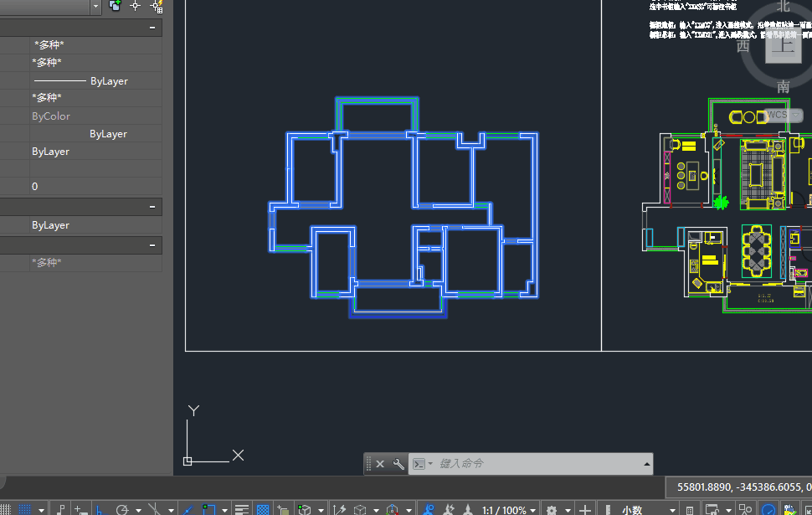Open annotation scale 1:1 / 100% menu
This screenshot has height=515, width=812.
click(508, 510)
